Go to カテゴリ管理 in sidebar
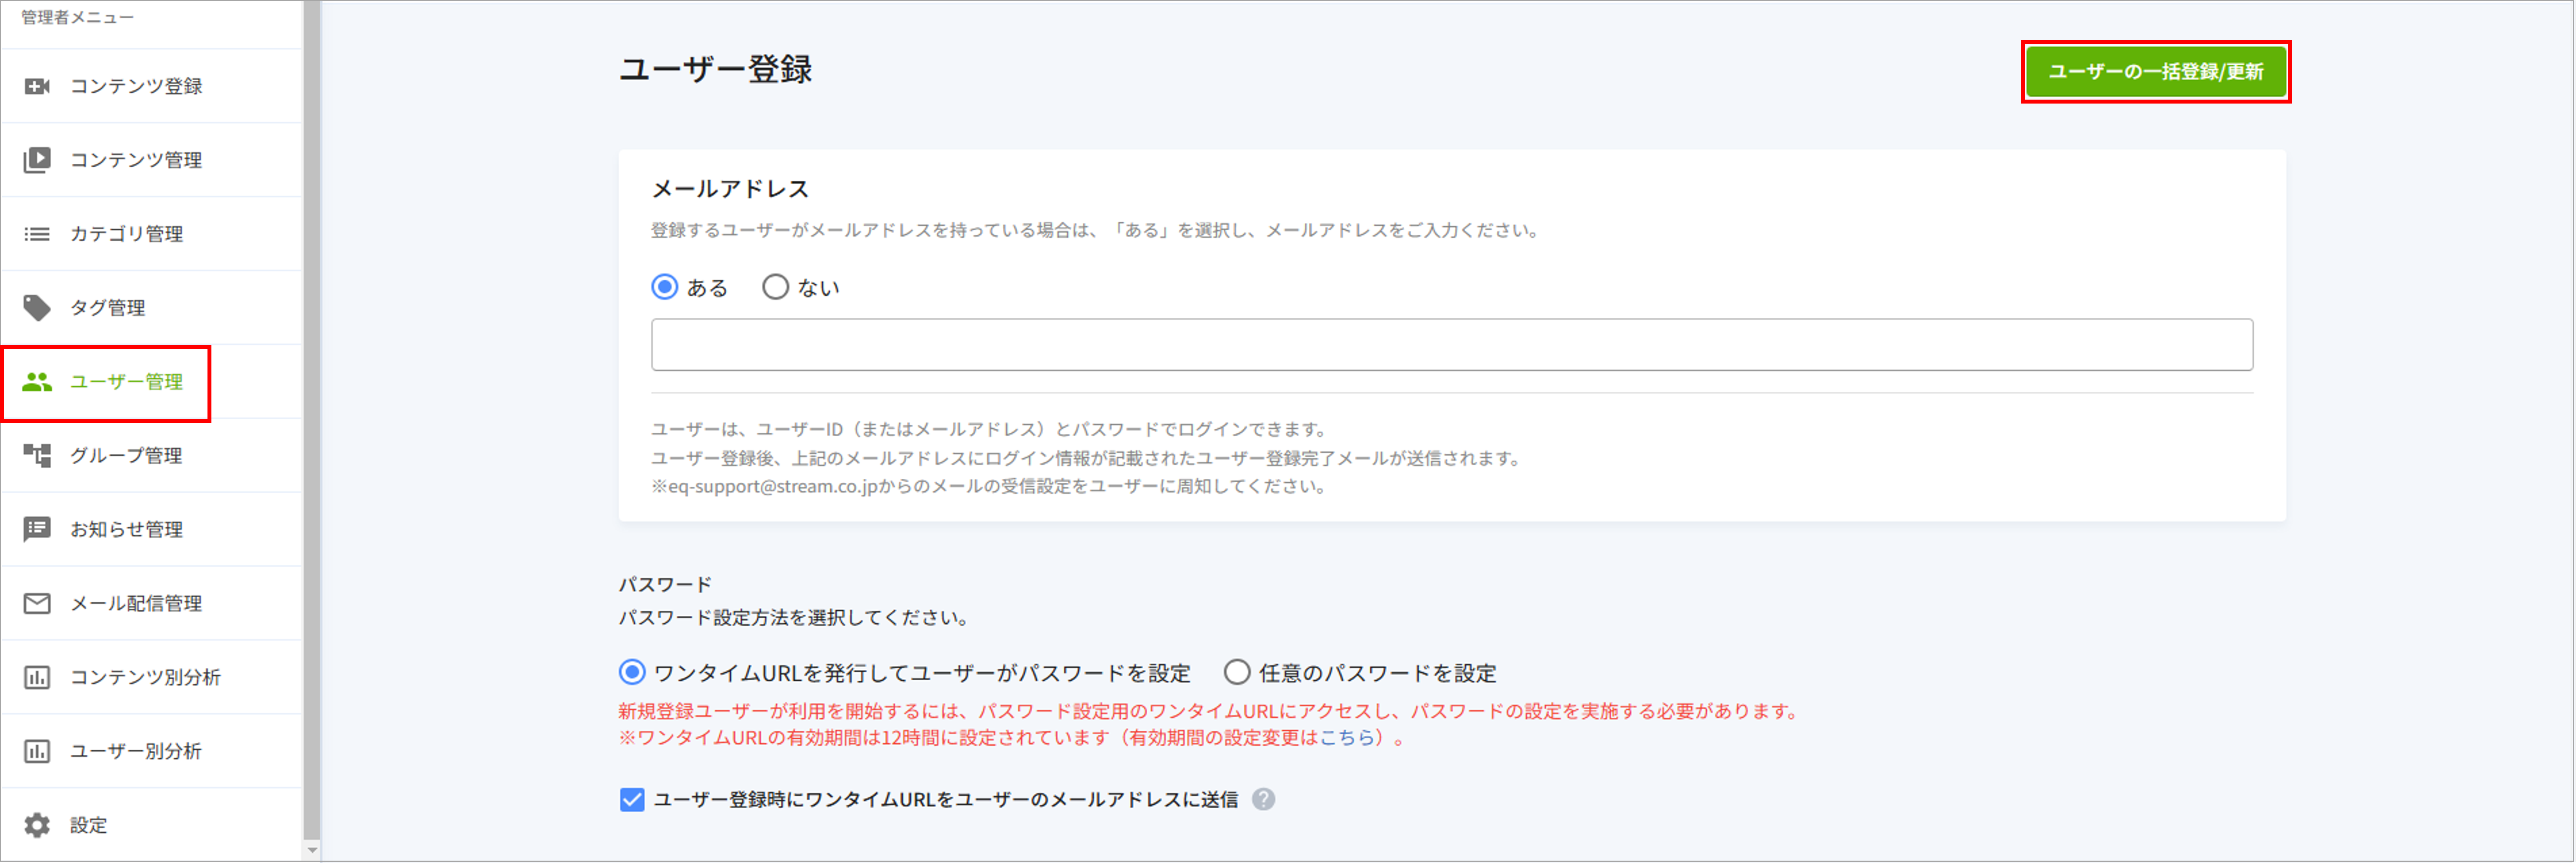The width and height of the screenshot is (2576, 863). click(x=152, y=234)
